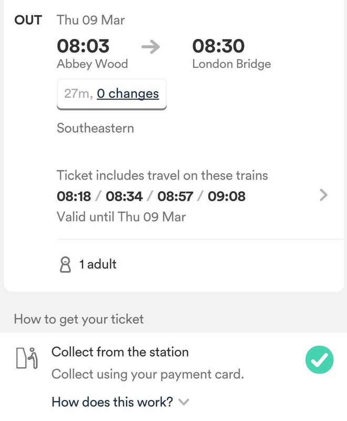Screen dimensions: 347x421
Task: Expand the chevron beside 'How does this work?'
Action: pyautogui.click(x=183, y=402)
